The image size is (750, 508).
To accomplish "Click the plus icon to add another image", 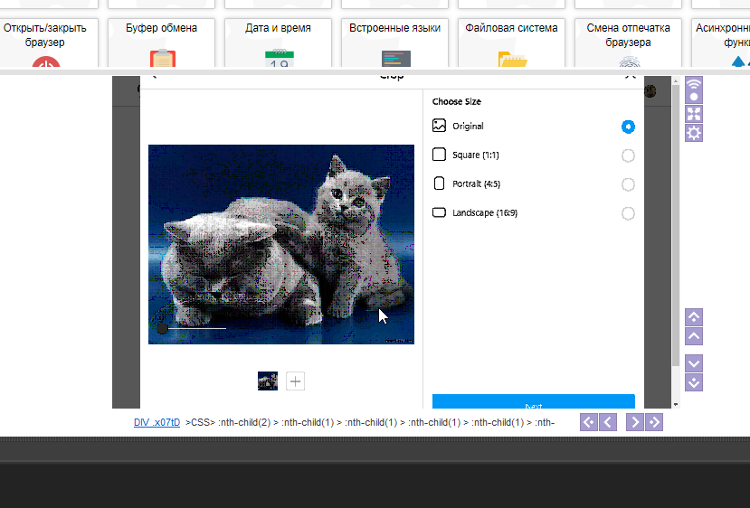I will [x=295, y=381].
